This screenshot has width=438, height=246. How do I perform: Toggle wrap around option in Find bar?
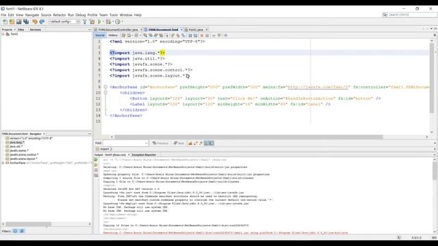(x=211, y=143)
